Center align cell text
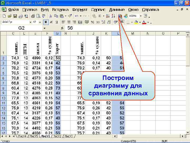The image size is (190, 143). 69,22
